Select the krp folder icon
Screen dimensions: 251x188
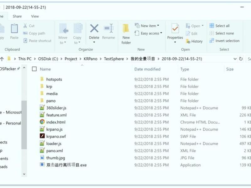point(42,86)
